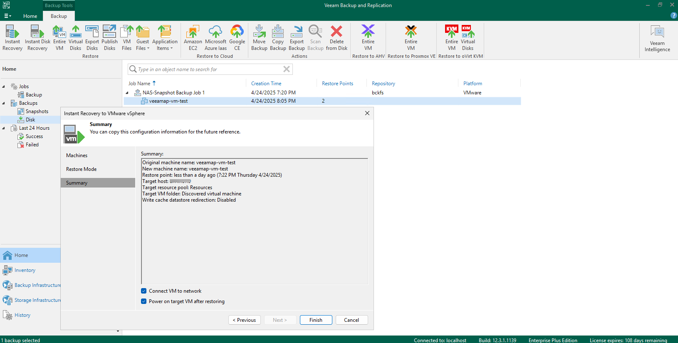678x343 pixels.
Task: Open VM Files restore
Action: (127, 38)
